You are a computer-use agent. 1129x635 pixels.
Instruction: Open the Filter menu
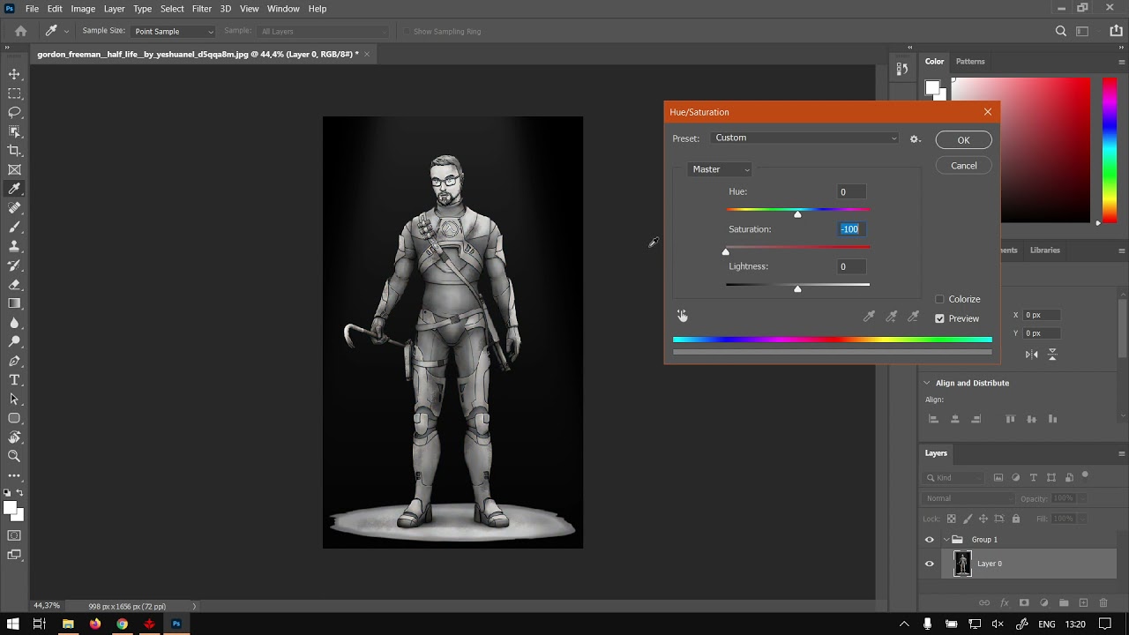[x=201, y=9]
